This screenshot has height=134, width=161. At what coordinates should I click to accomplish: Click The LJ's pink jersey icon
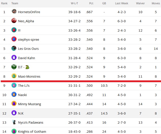tap(14, 85)
